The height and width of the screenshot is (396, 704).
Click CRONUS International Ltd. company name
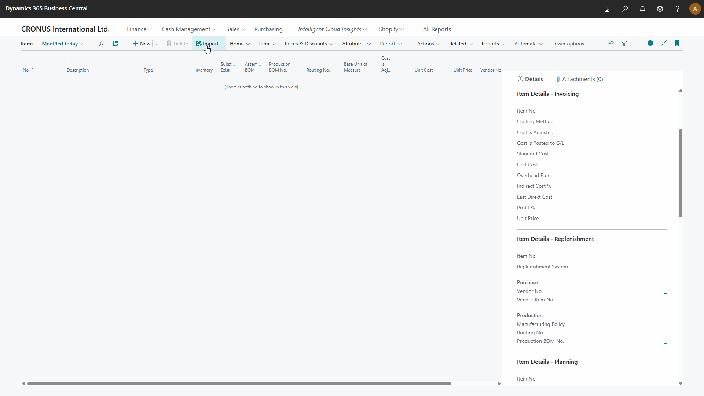[x=66, y=29]
